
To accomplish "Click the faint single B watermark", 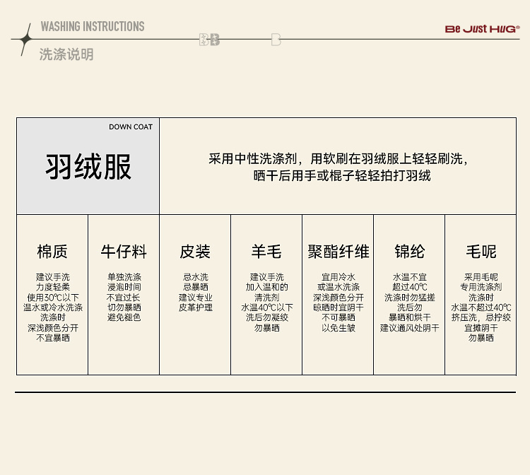I will (x=276, y=40).
